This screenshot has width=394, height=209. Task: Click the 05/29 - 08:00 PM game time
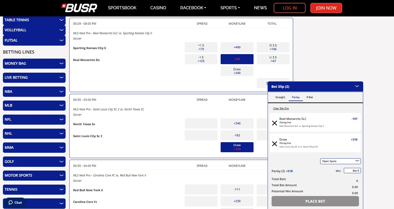(84, 24)
